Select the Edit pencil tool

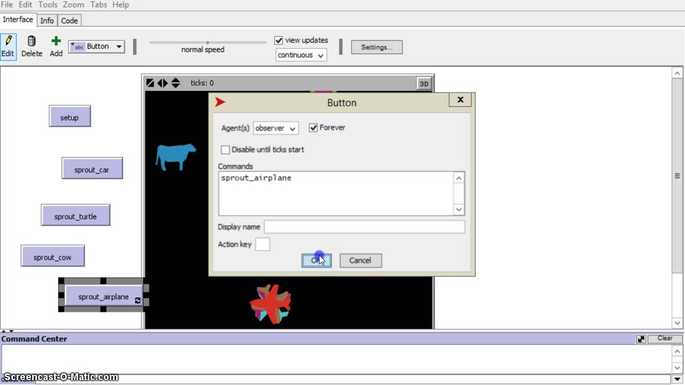[x=8, y=47]
